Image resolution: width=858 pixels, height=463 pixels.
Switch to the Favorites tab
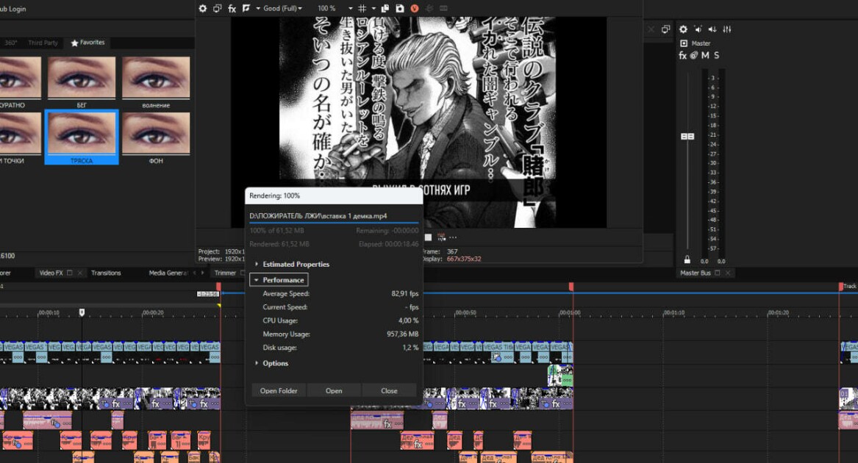tap(87, 43)
